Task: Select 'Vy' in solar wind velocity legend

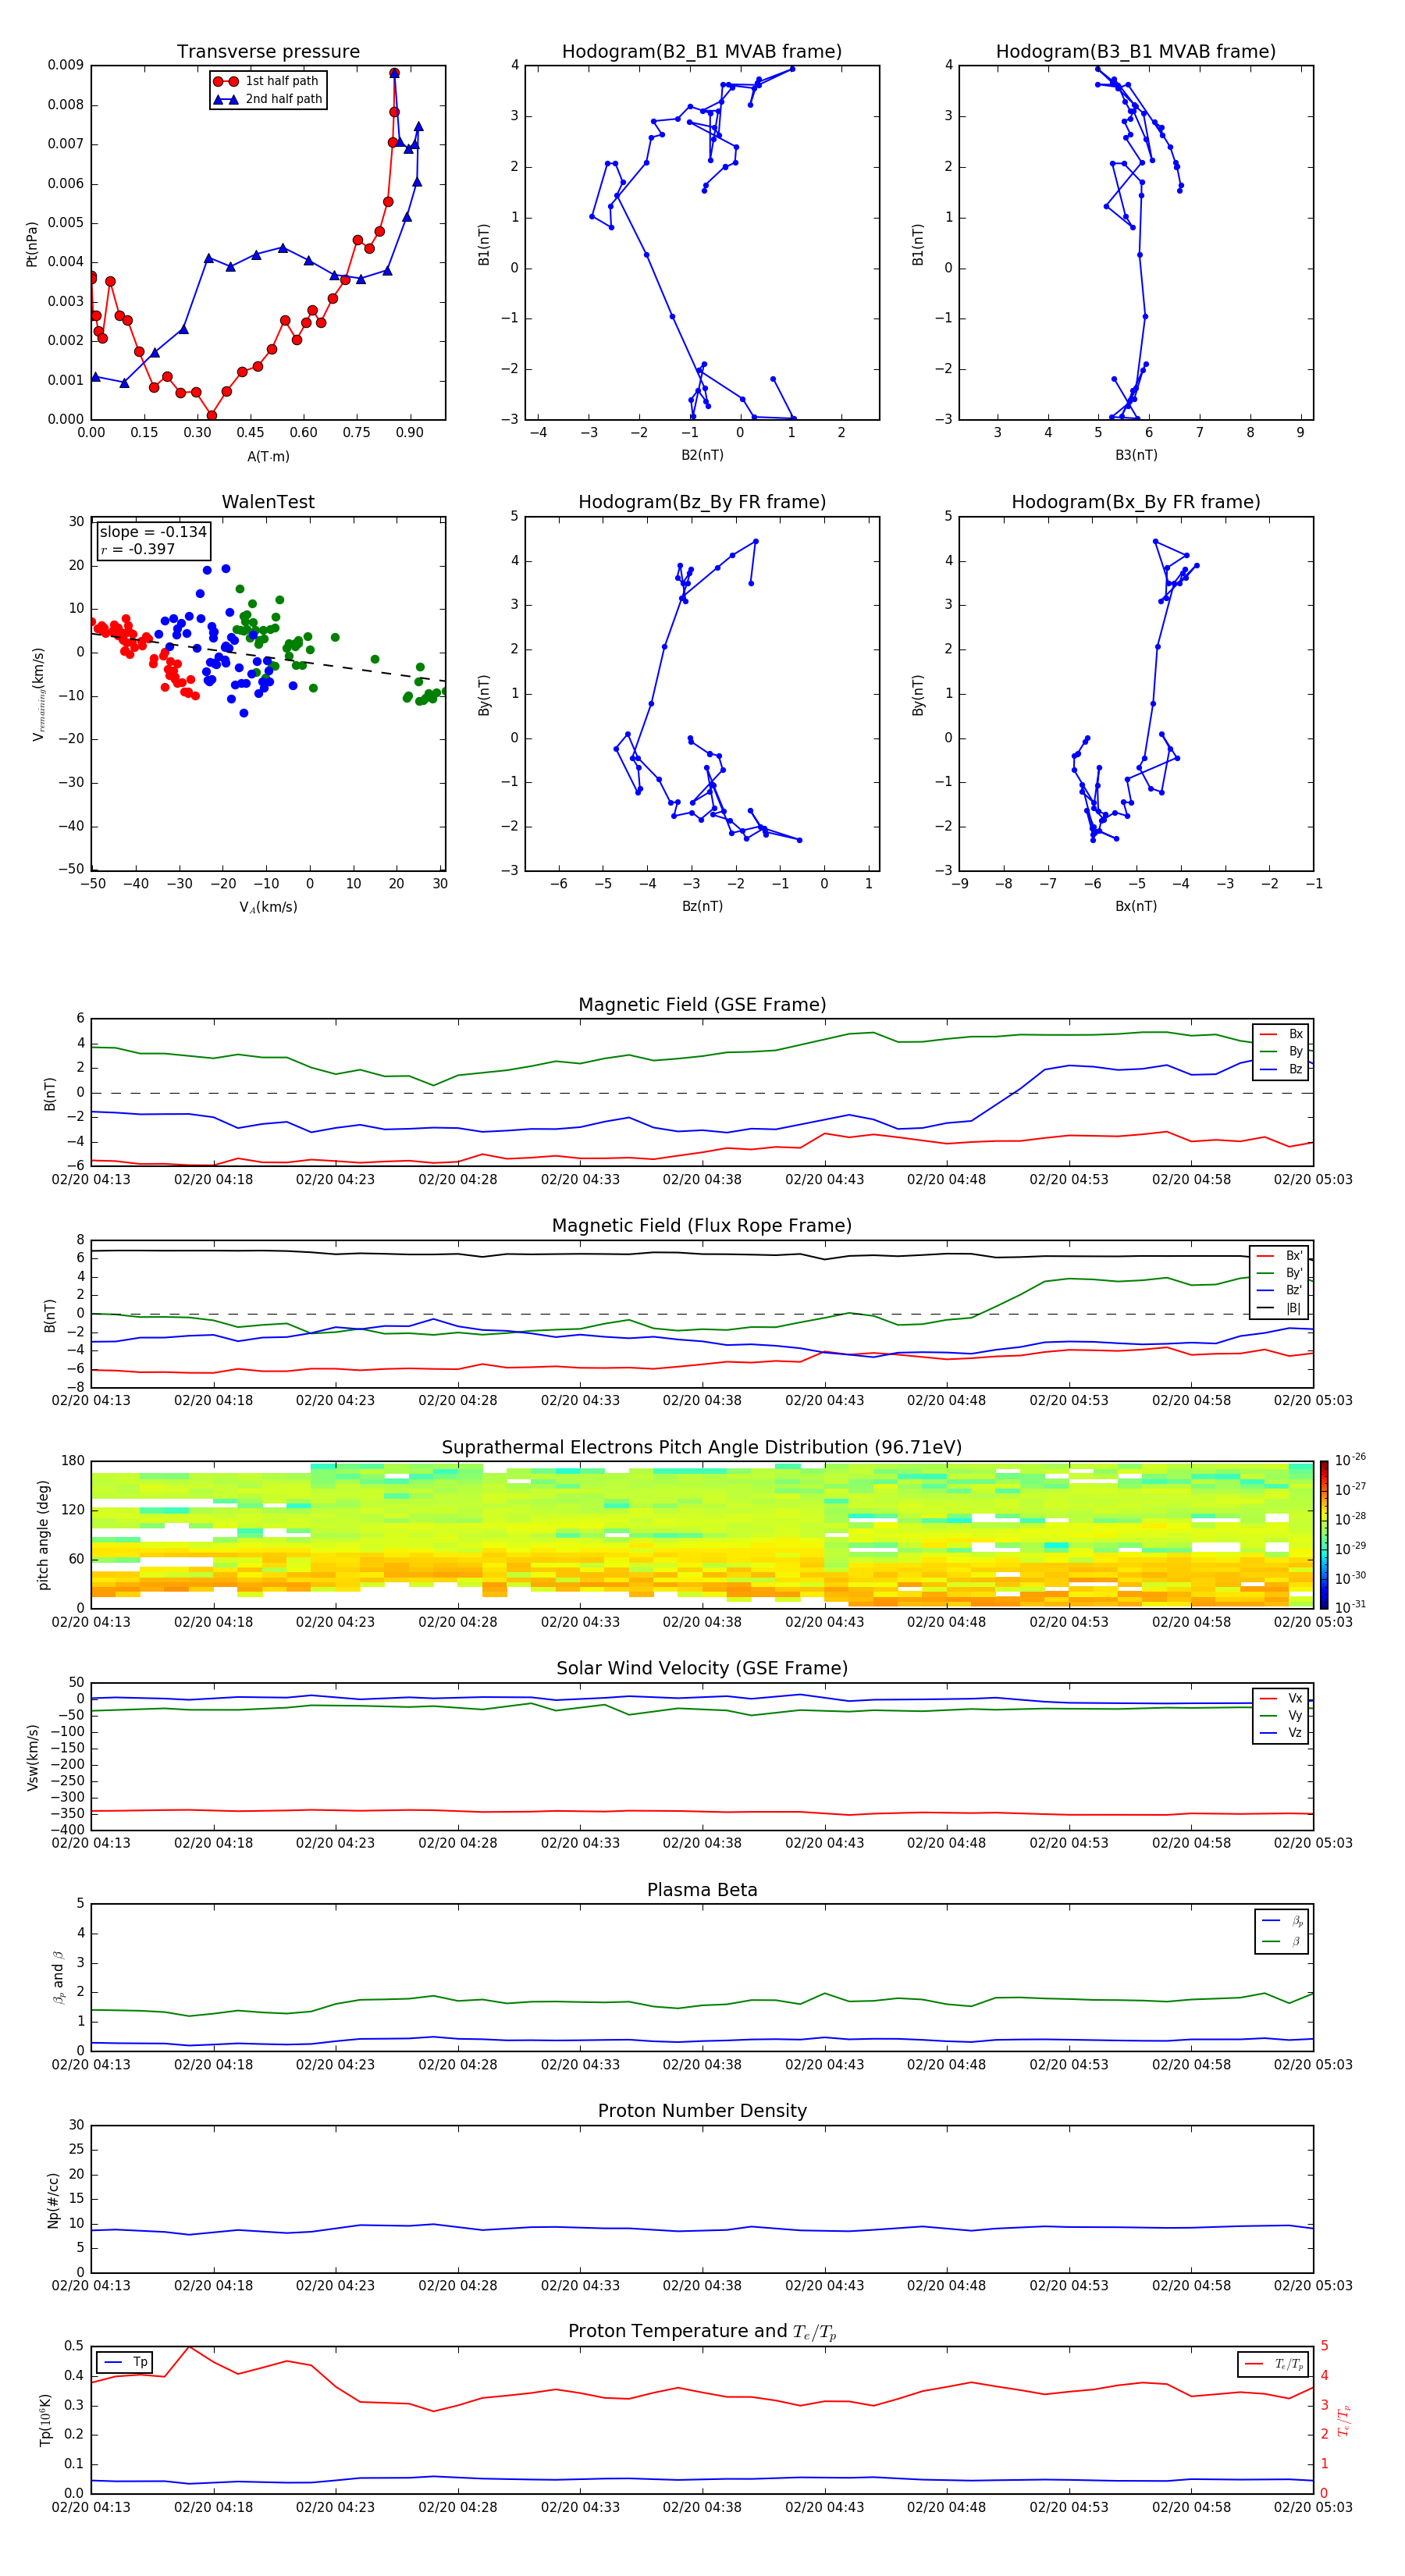Action: 1281,1715
